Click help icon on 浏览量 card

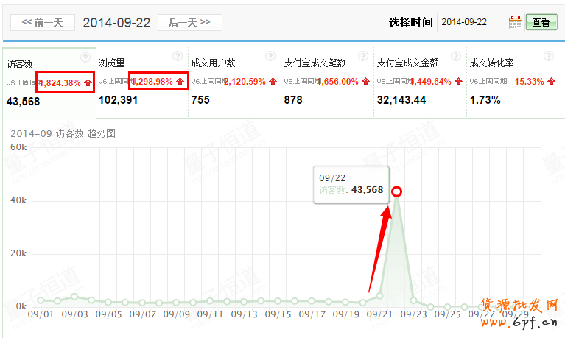pyautogui.click(x=178, y=57)
